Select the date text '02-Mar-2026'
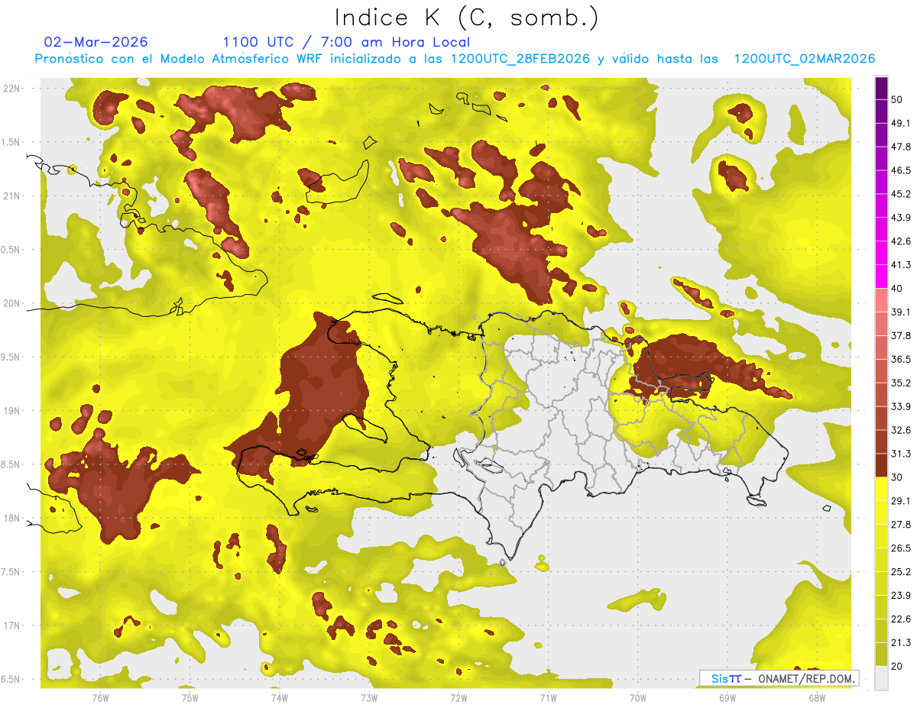 pyautogui.click(x=96, y=42)
